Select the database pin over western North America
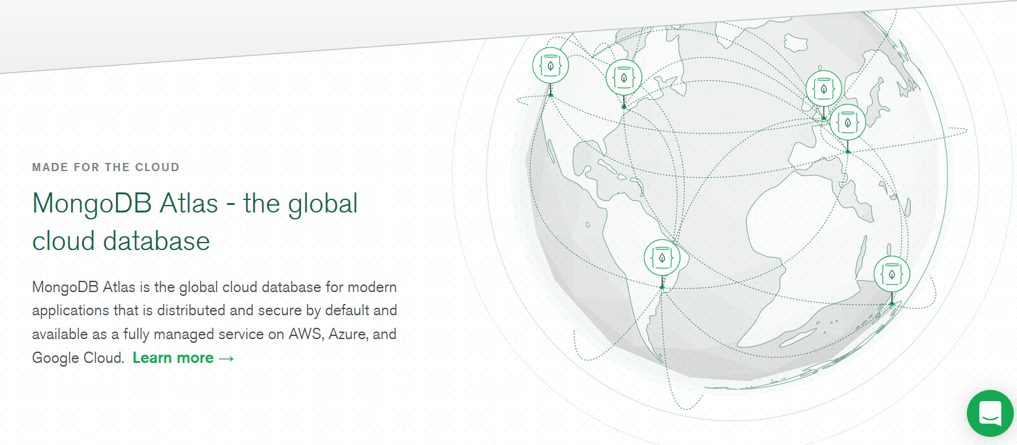Image resolution: width=1017 pixels, height=445 pixels. tap(551, 65)
